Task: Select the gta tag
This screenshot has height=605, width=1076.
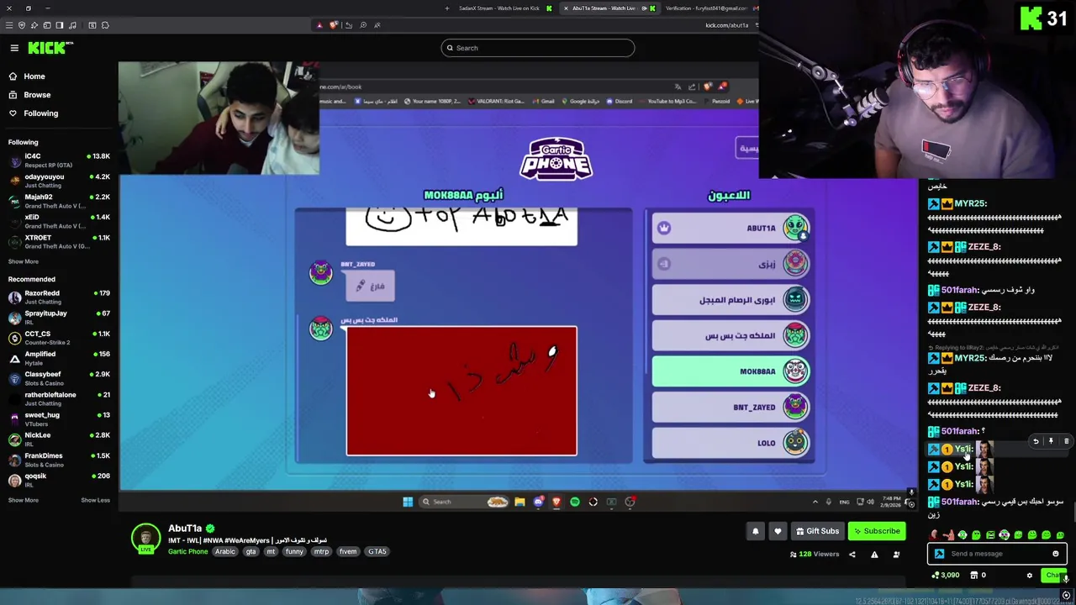Action: pyautogui.click(x=251, y=551)
